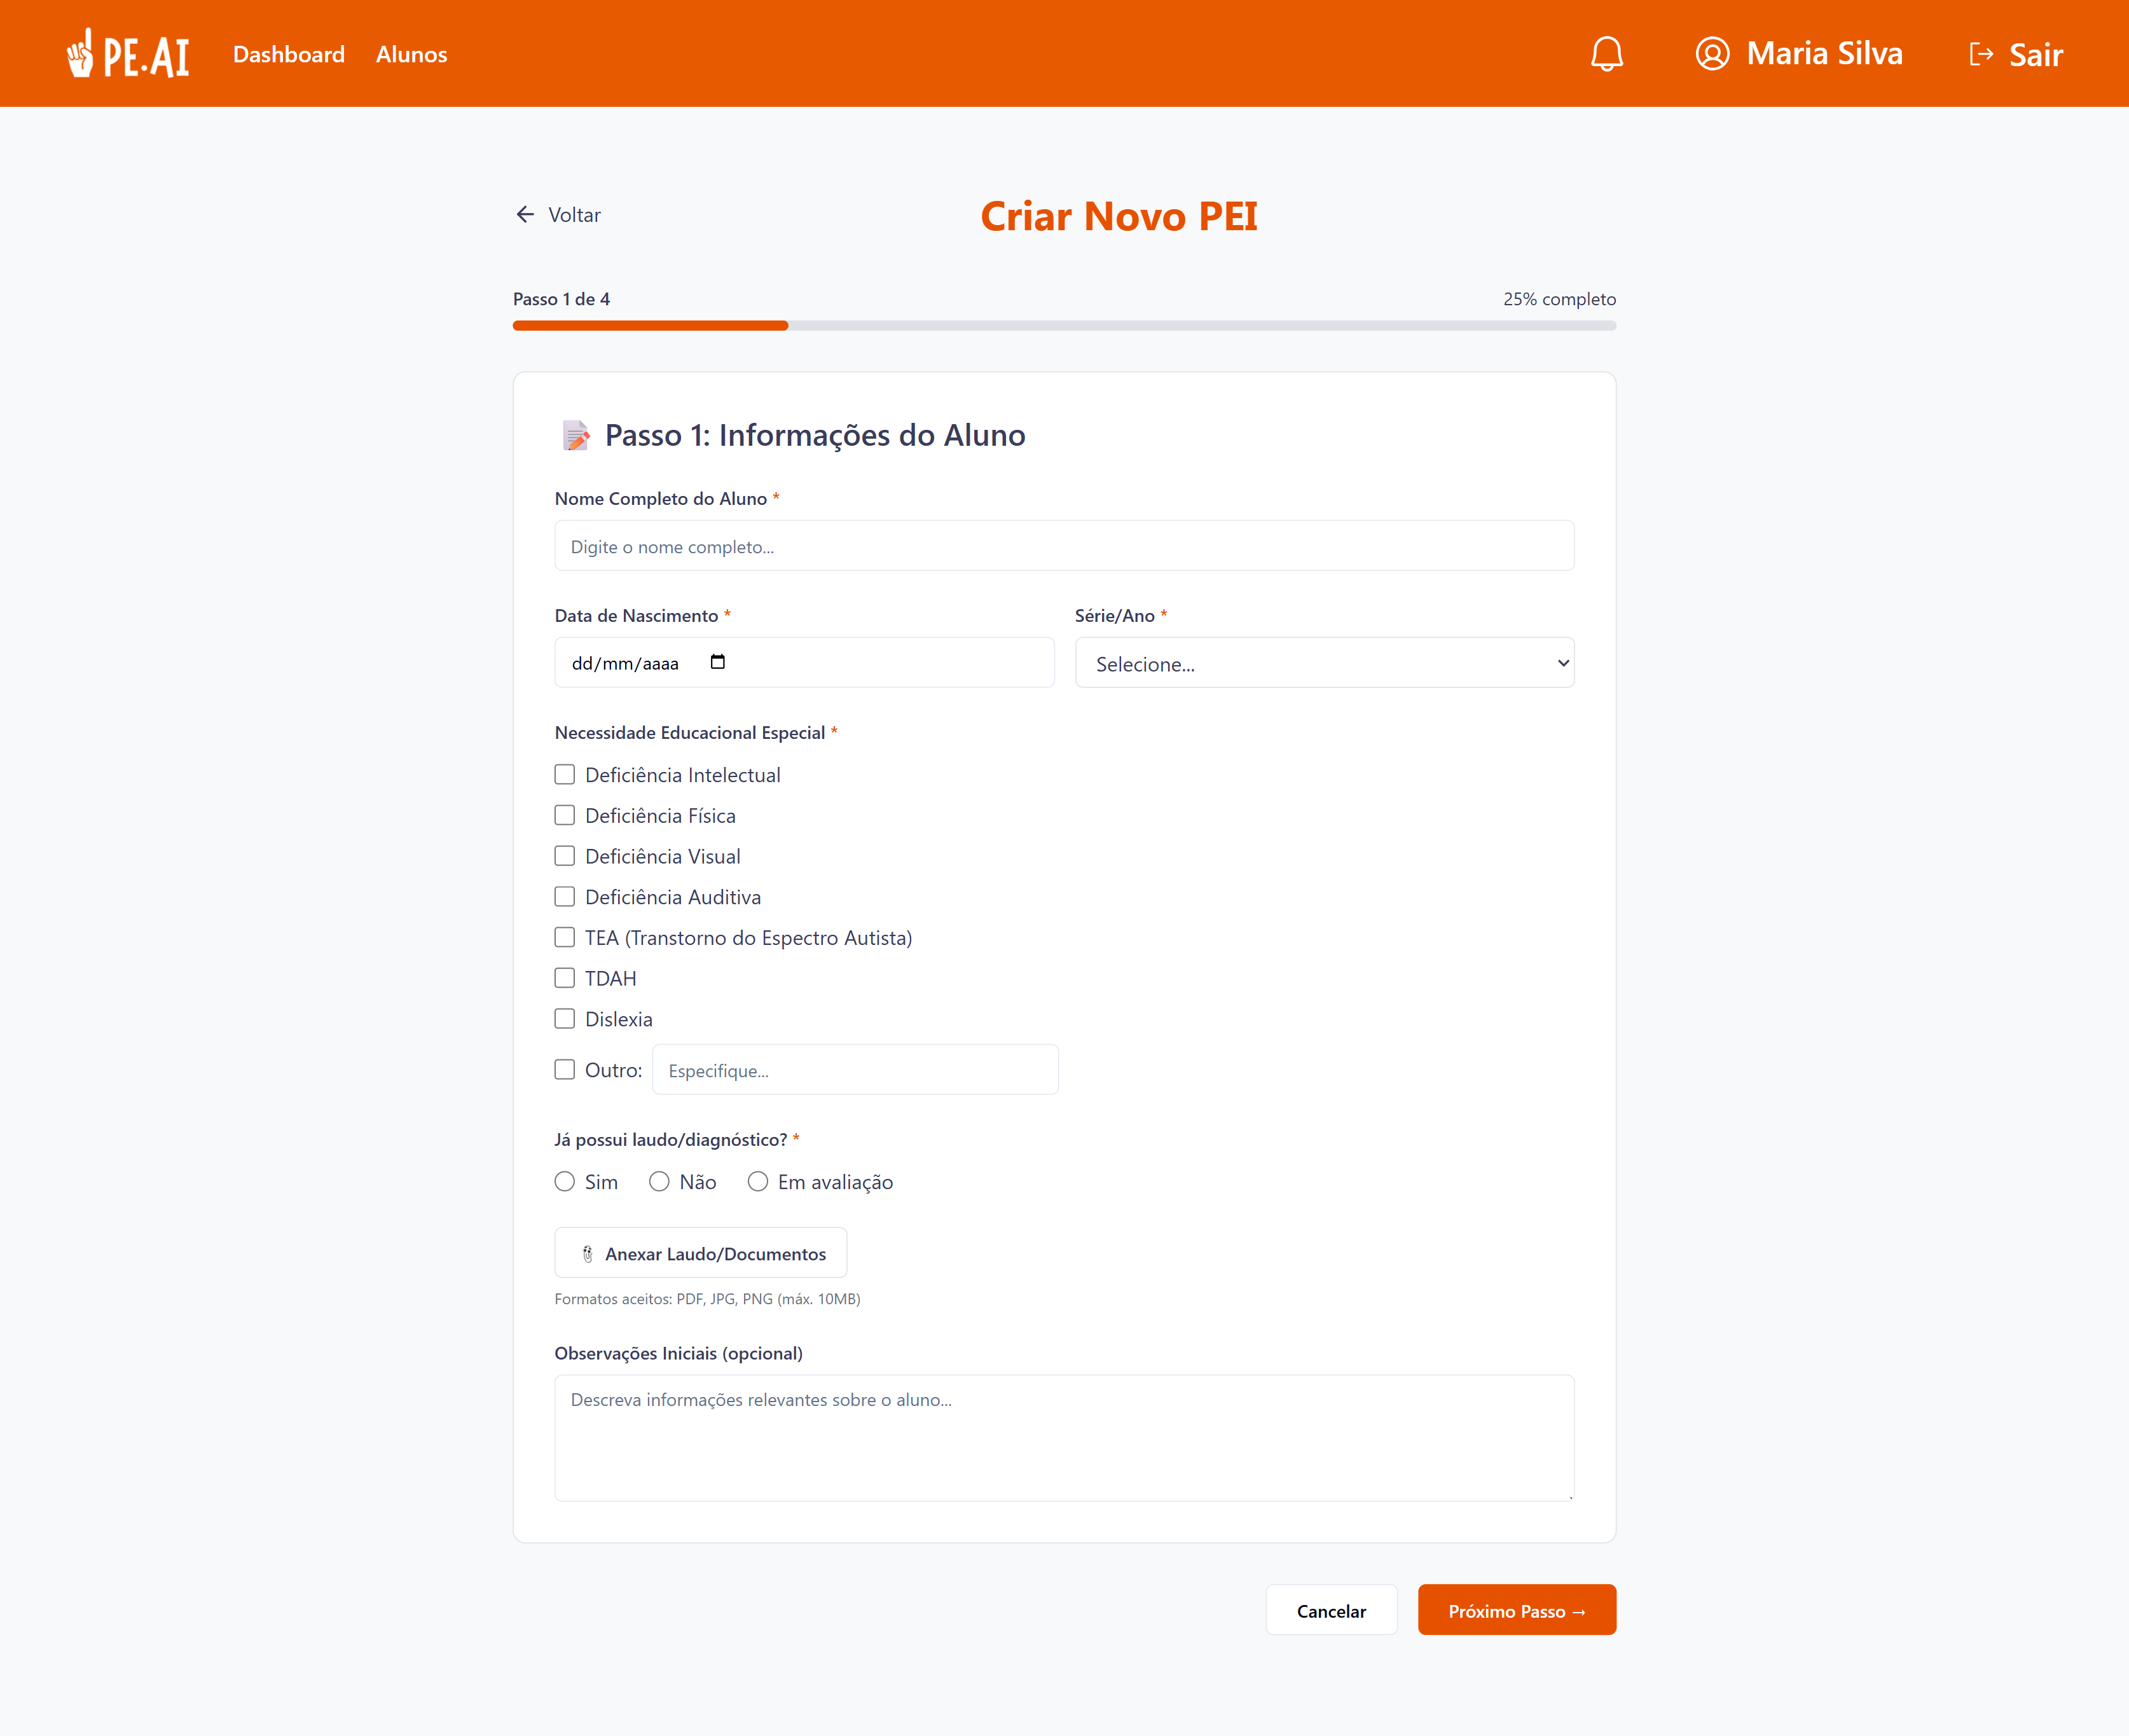Image resolution: width=2129 pixels, height=1736 pixels.
Task: Click the paperclip icon on attach button
Action: point(588,1254)
